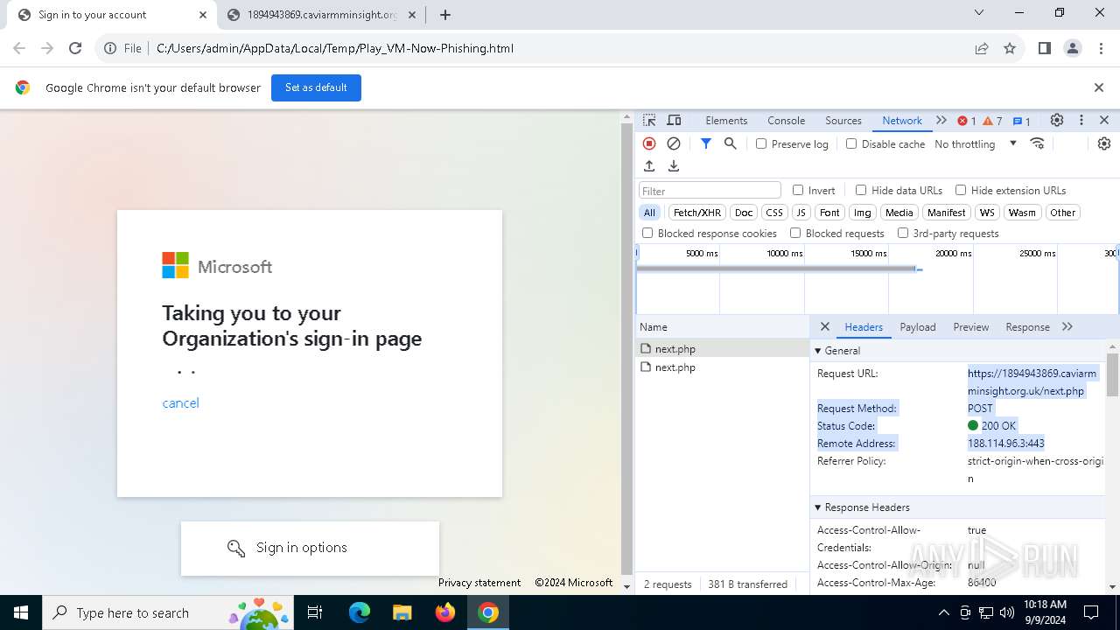Open Chrome tab search dropdown arrow
The height and width of the screenshot is (630, 1120).
(979, 12)
